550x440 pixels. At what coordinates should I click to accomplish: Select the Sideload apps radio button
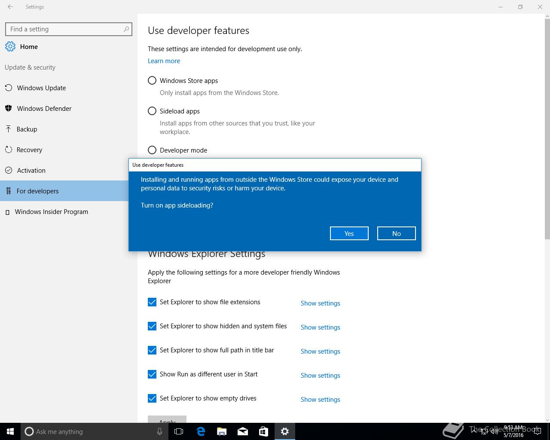pos(152,111)
